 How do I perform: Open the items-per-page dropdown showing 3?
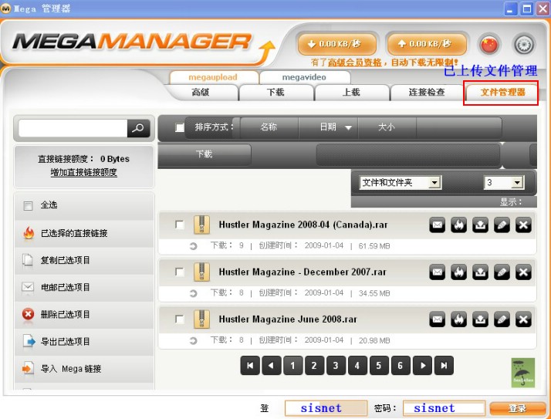(504, 182)
